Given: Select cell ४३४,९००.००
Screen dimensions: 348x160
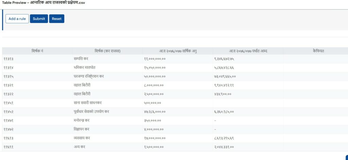Looking at the screenshot, I should (x=248, y=94).
